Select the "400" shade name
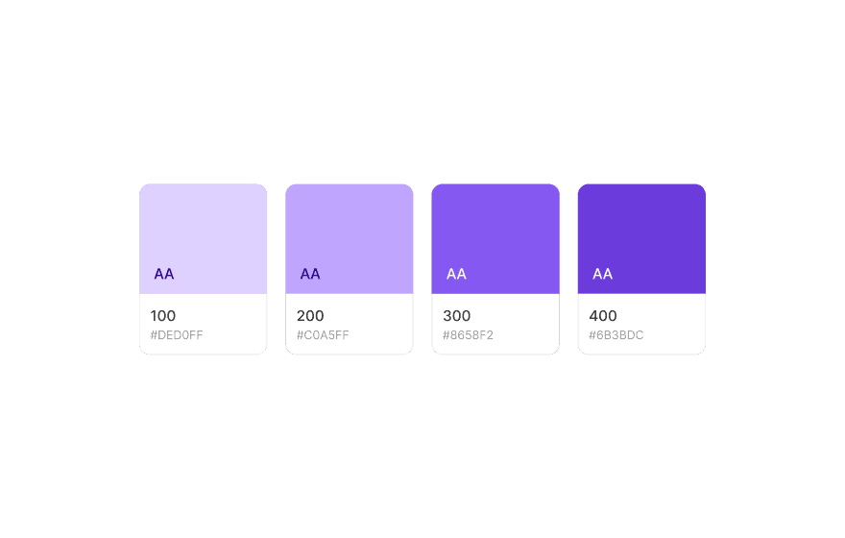Screen dimensions: 845x538 pyautogui.click(x=603, y=315)
